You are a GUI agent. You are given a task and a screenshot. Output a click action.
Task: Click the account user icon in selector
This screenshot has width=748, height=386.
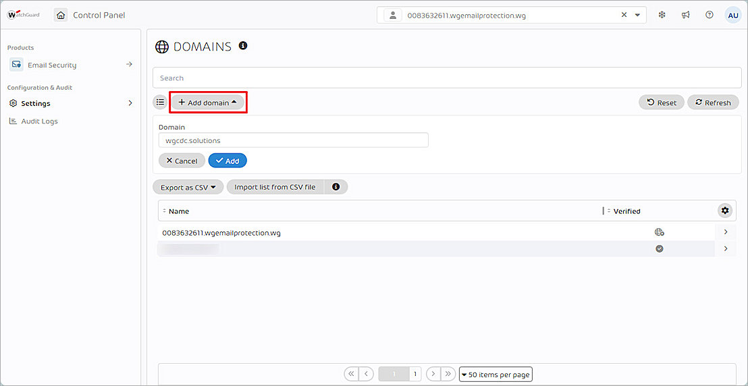(x=393, y=16)
